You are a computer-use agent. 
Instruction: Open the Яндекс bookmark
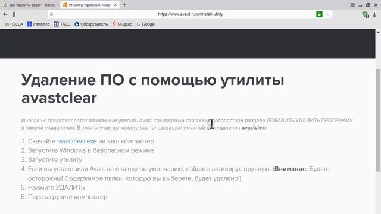tap(122, 24)
